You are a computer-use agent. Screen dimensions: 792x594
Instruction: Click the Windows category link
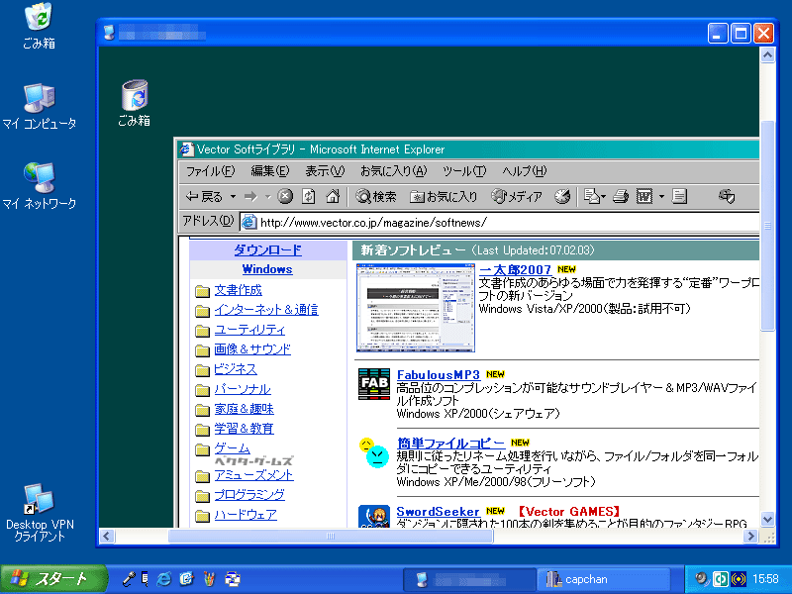tap(267, 269)
